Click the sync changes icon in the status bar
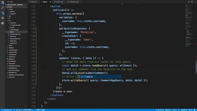Viewport: 197px width, 111px height. click(14, 110)
